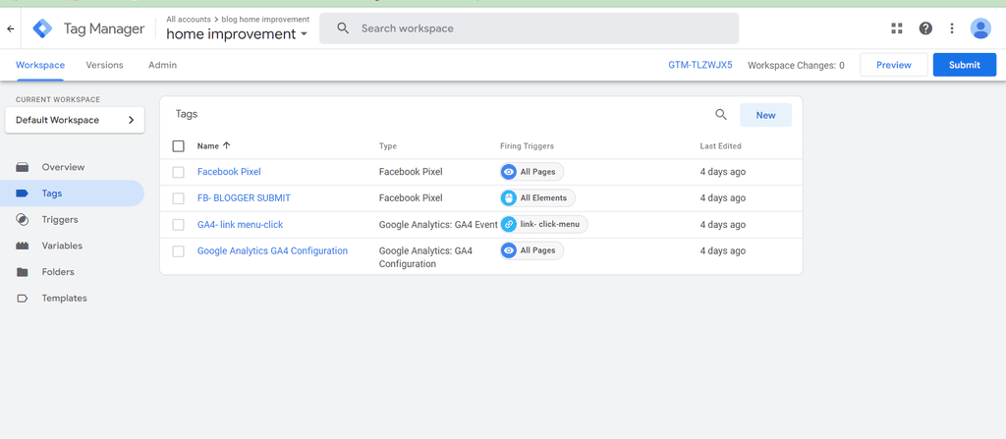Viewport: 1006px width, 439px height.
Task: Click the Triggers sidebar icon
Action: (x=23, y=220)
